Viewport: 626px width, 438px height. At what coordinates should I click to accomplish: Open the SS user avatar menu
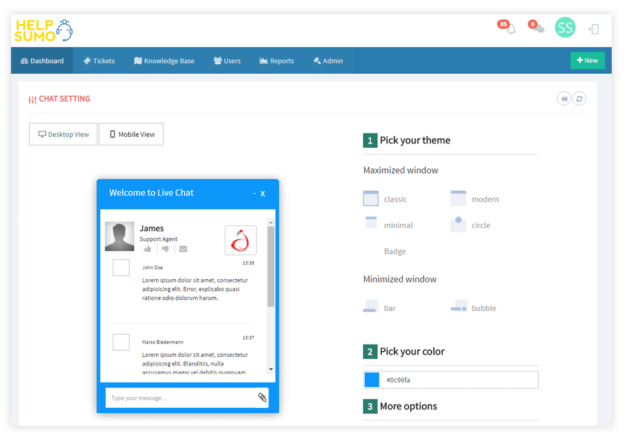pos(565,27)
